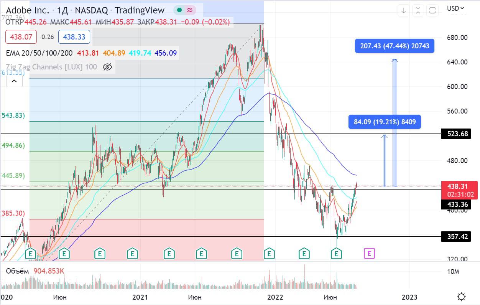Click the (385.30) Fibonacci level label
Screen dimensions: 480x305
point(13,213)
